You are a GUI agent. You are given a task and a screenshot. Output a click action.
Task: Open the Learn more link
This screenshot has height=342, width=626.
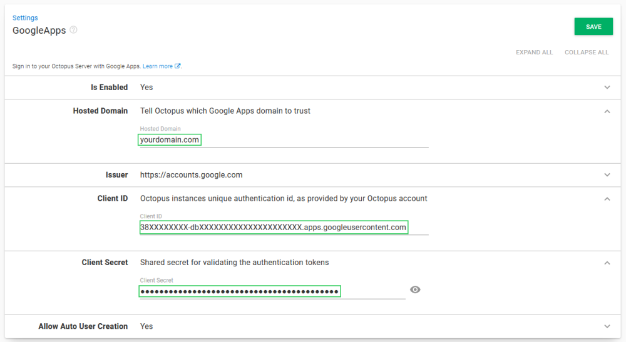158,66
